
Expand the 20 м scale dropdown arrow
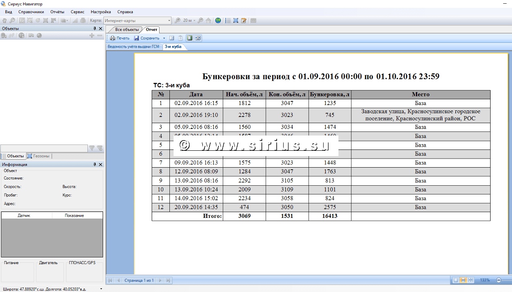[x=194, y=21]
